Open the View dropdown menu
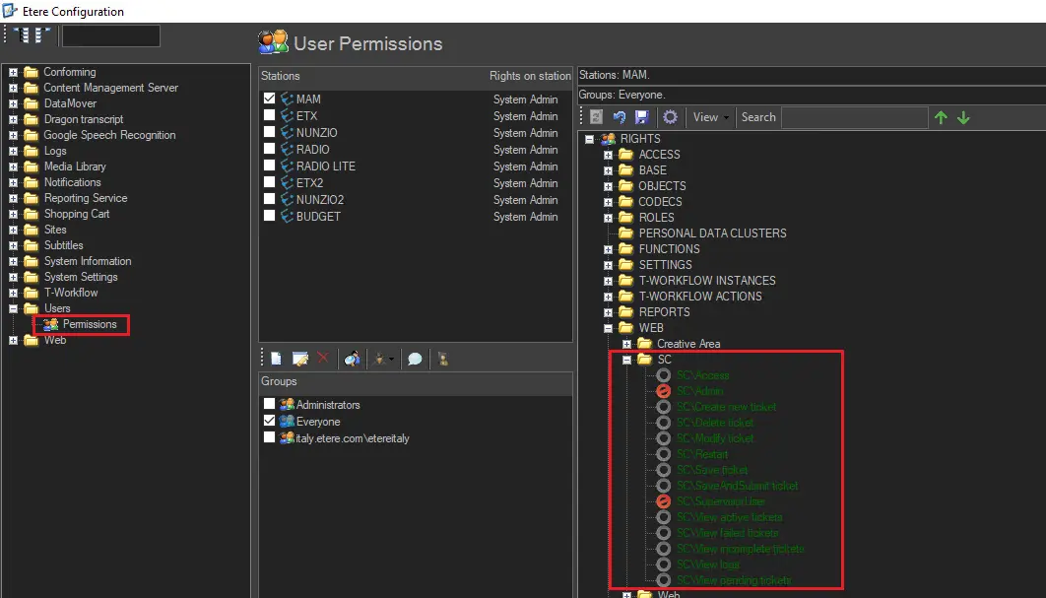 [x=711, y=117]
